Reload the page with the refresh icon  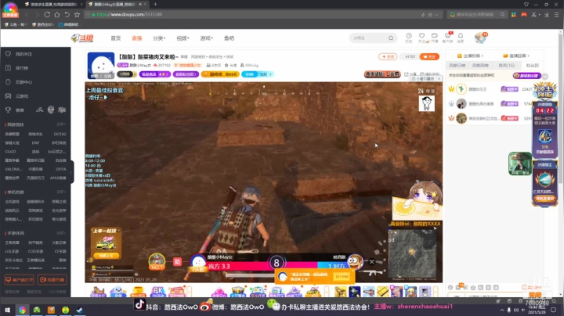coord(47,15)
